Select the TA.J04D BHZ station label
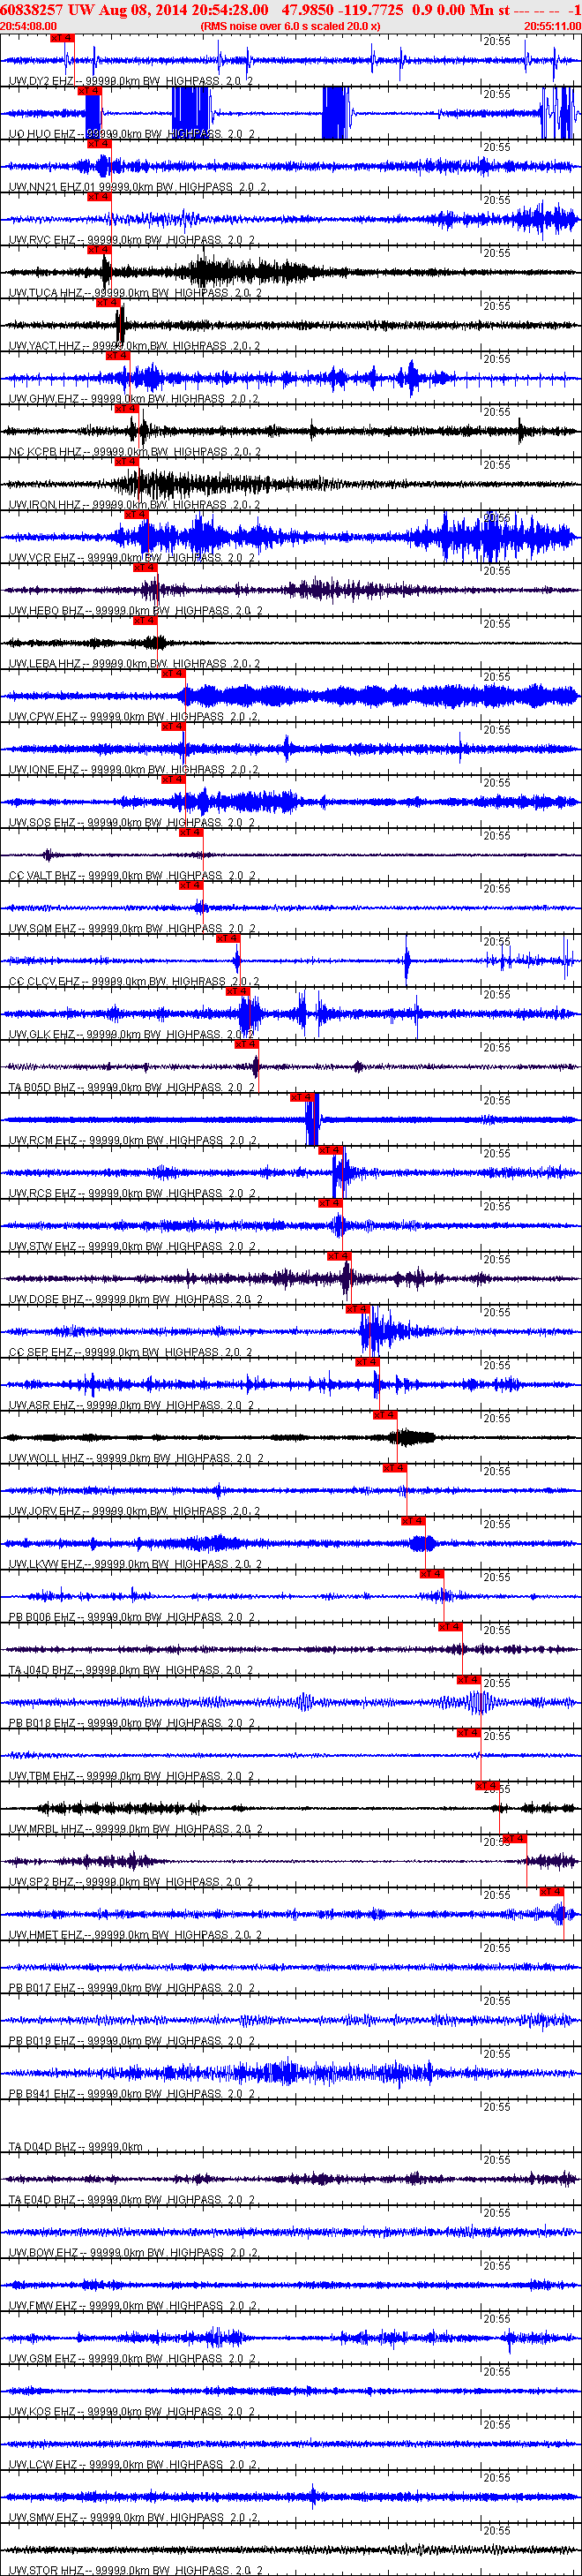The image size is (582, 2576). [x=131, y=1671]
